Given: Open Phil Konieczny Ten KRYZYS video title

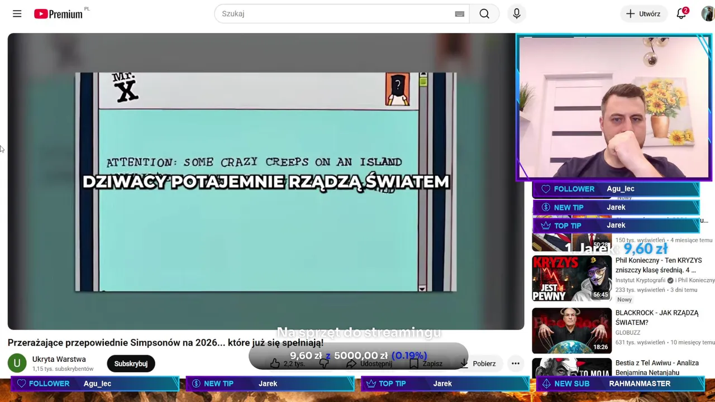Looking at the screenshot, I should click(659, 265).
